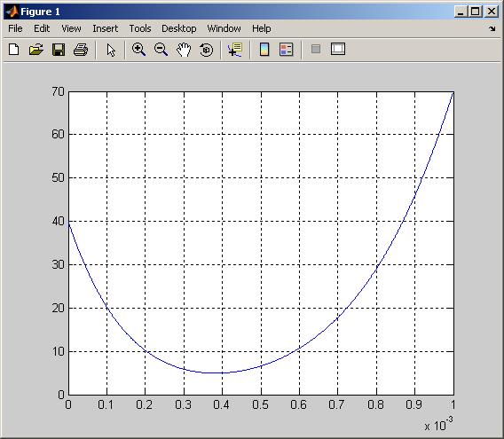Image resolution: width=504 pixels, height=439 pixels.
Task: Open the Insert menu
Action: [x=105, y=28]
